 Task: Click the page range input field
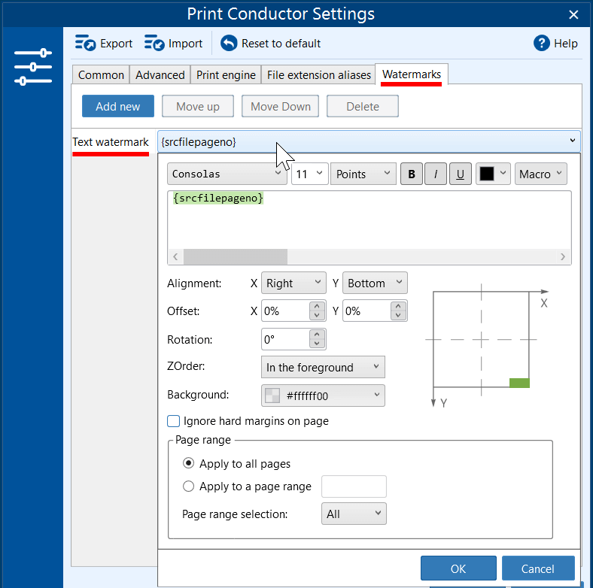[x=354, y=486]
